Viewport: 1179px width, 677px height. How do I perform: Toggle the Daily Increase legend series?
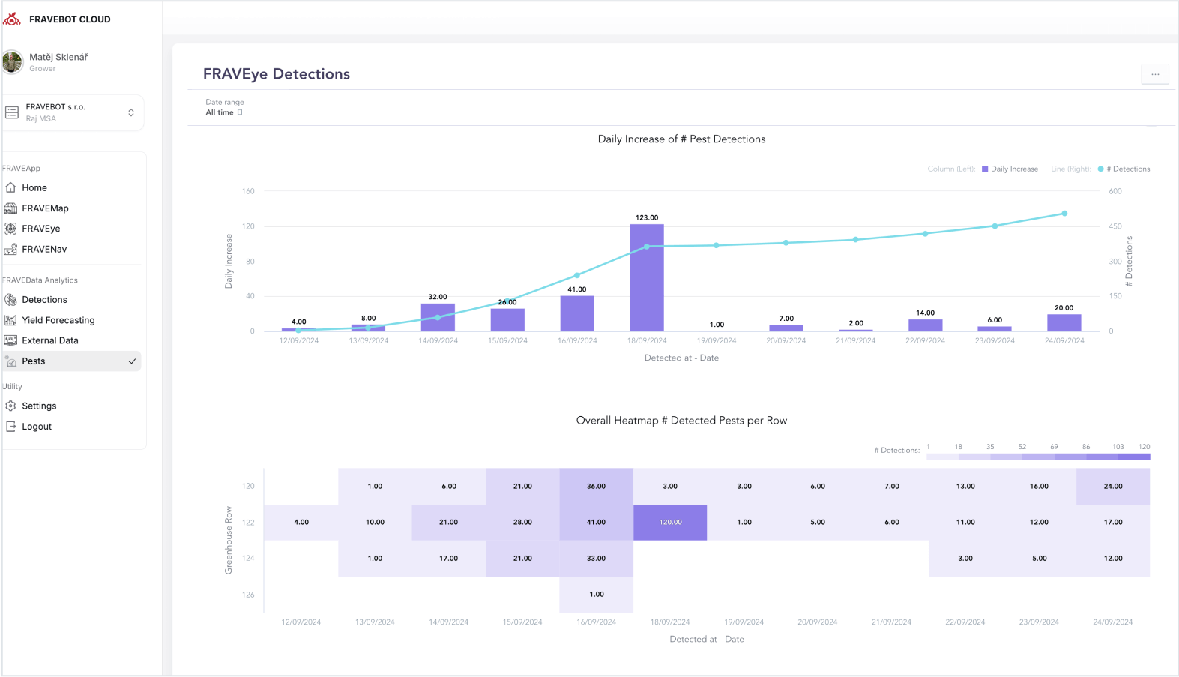1010,169
